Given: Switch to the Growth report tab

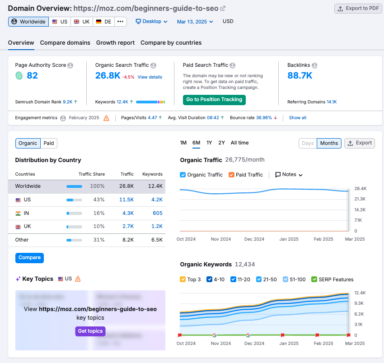Looking at the screenshot, I should tap(115, 43).
